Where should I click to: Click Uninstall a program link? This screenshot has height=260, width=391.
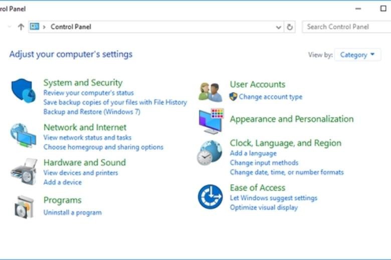(x=73, y=212)
